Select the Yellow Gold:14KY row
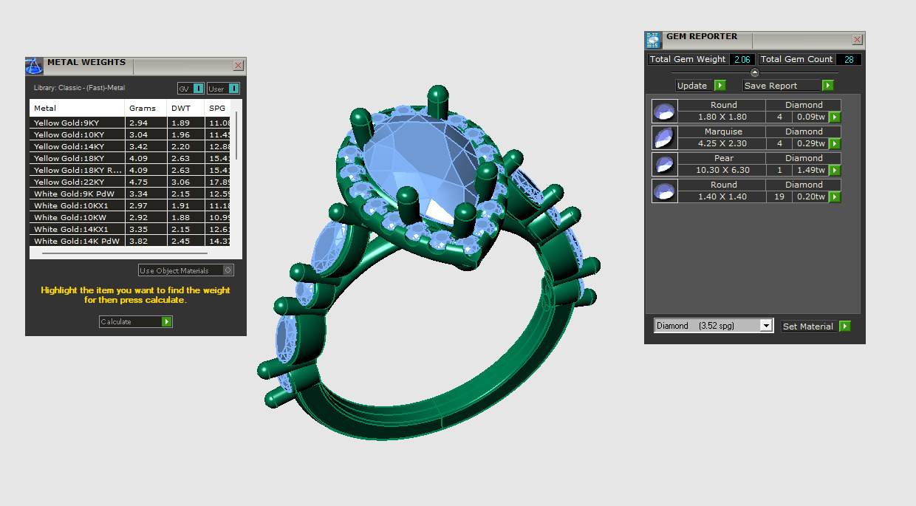916x506 pixels. 130,146
